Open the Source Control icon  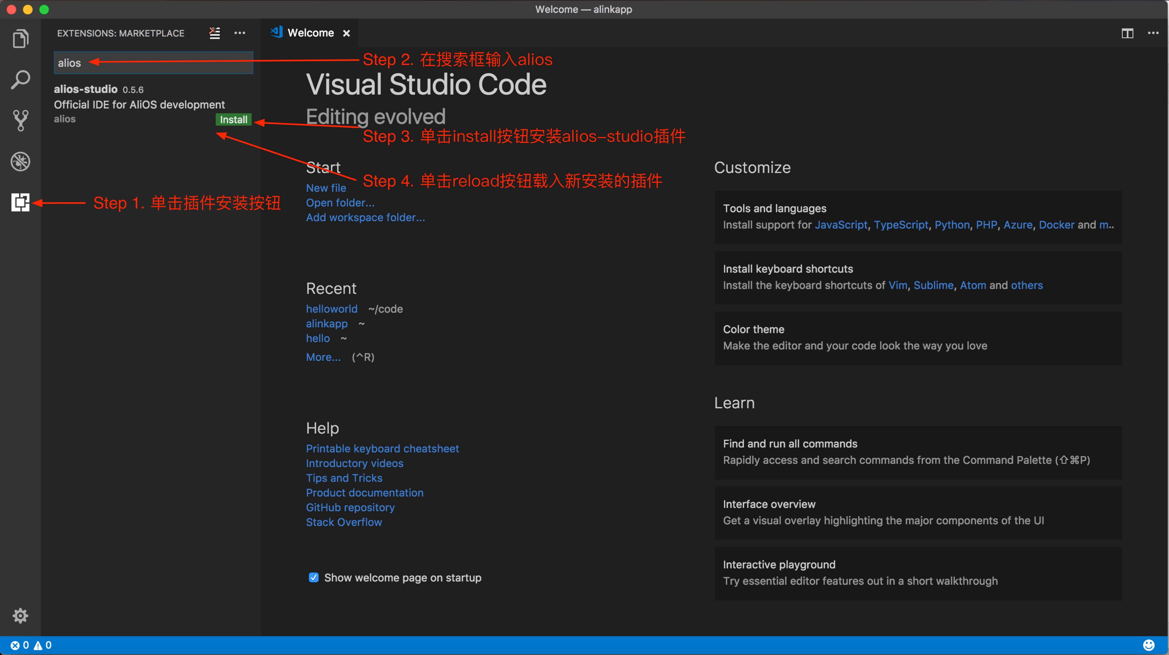(20, 121)
